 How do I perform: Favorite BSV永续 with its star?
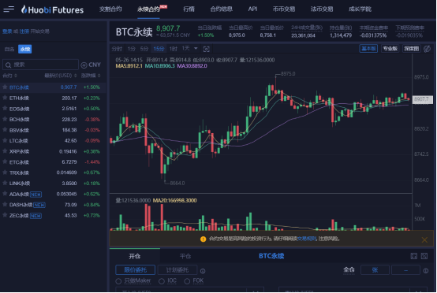pyautogui.click(x=5, y=130)
